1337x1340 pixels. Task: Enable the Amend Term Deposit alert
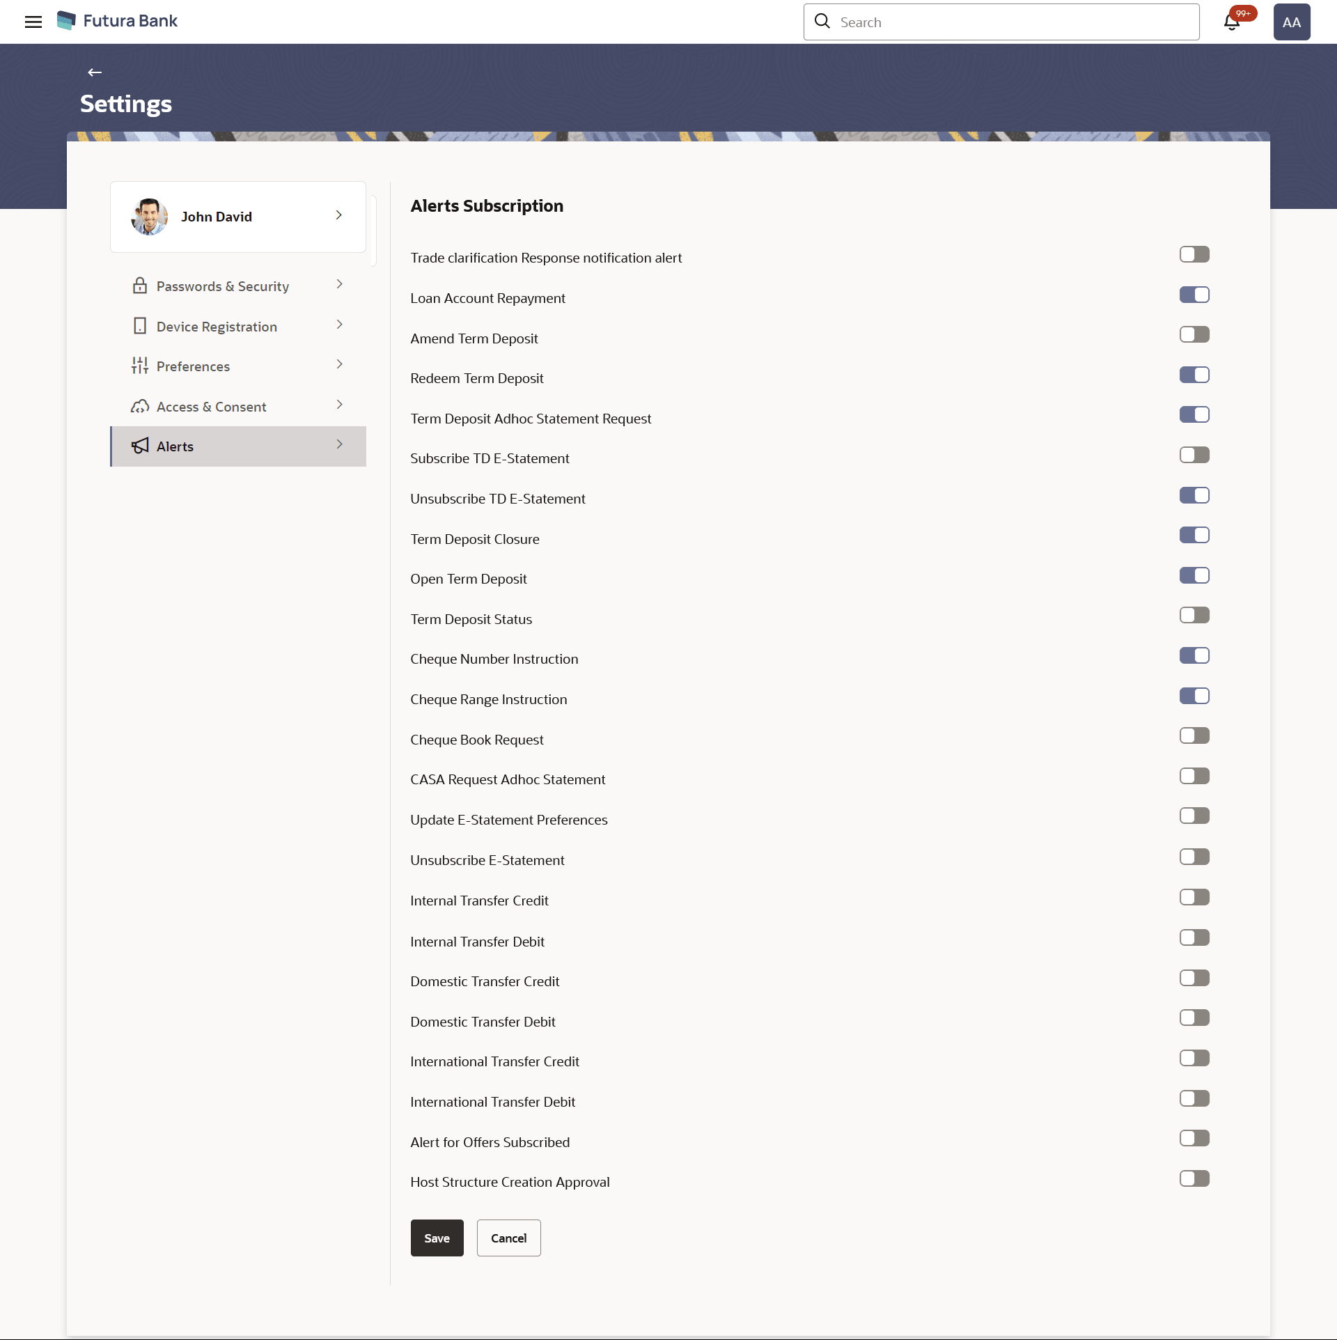tap(1194, 335)
